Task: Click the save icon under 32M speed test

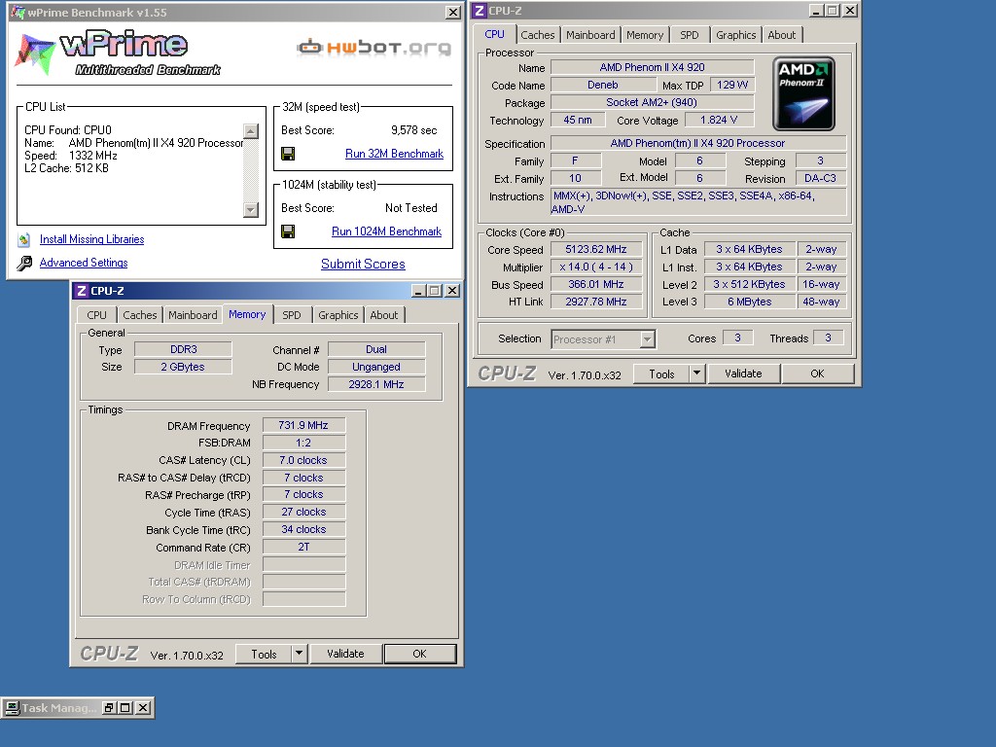Action: coord(288,154)
